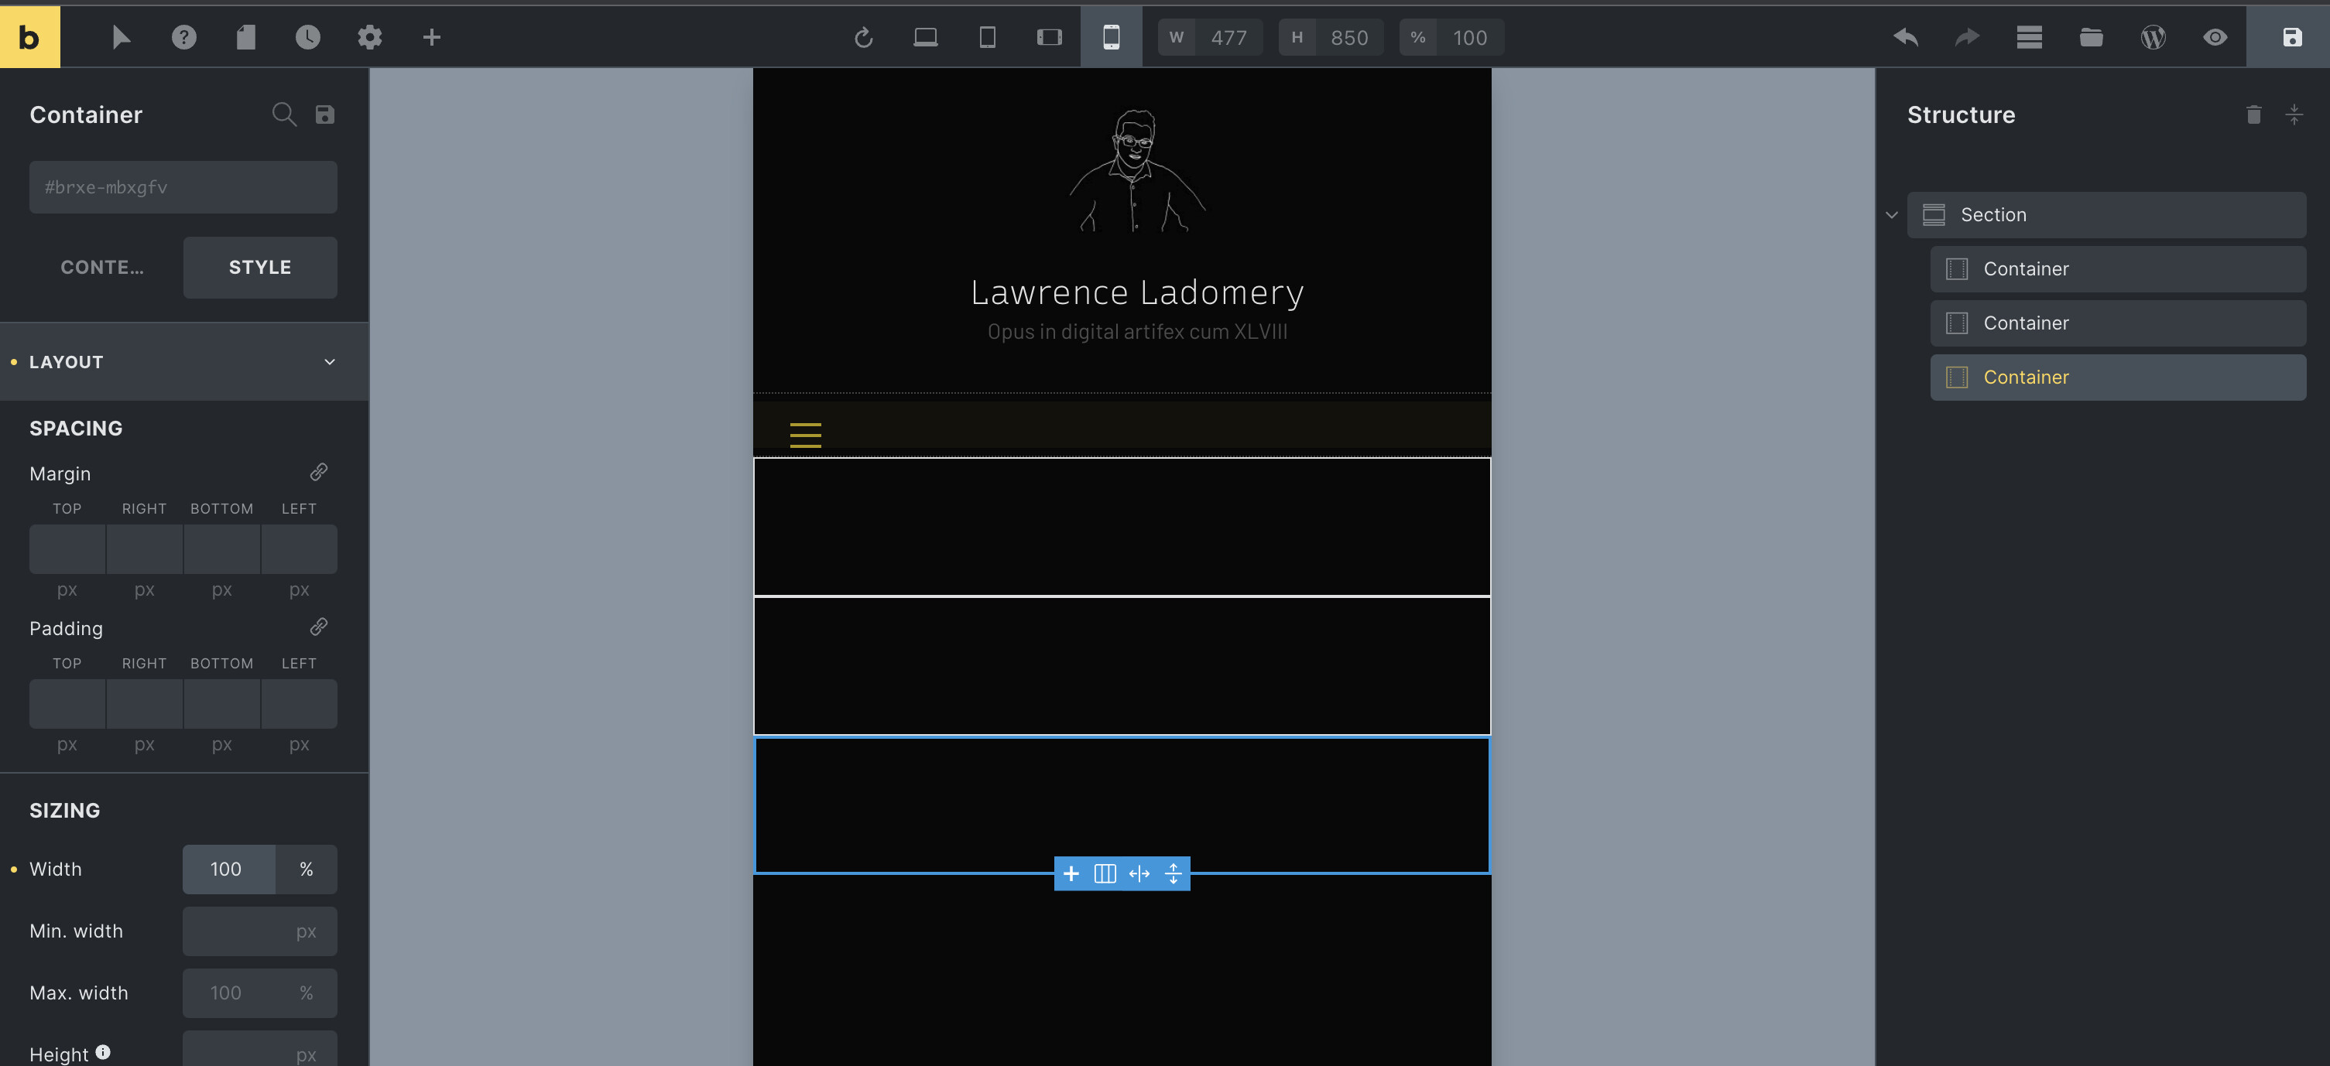Set padding bottom value
Image resolution: width=2330 pixels, height=1066 pixels.
(222, 703)
